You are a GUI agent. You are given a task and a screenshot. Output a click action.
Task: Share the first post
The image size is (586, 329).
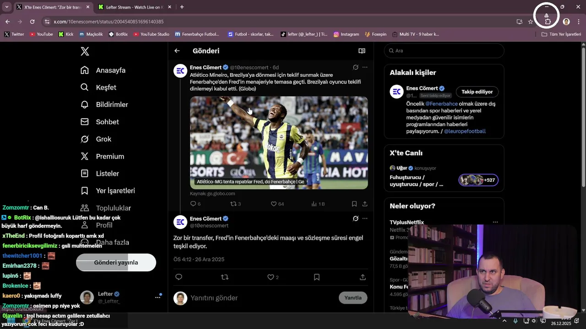(365, 204)
